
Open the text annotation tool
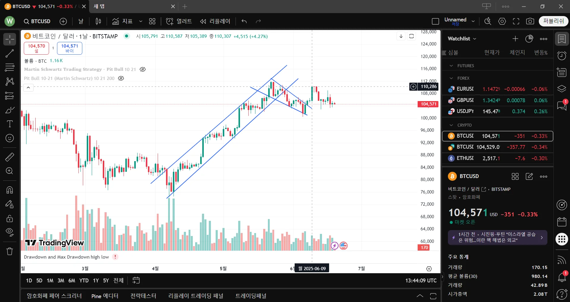(x=10, y=124)
